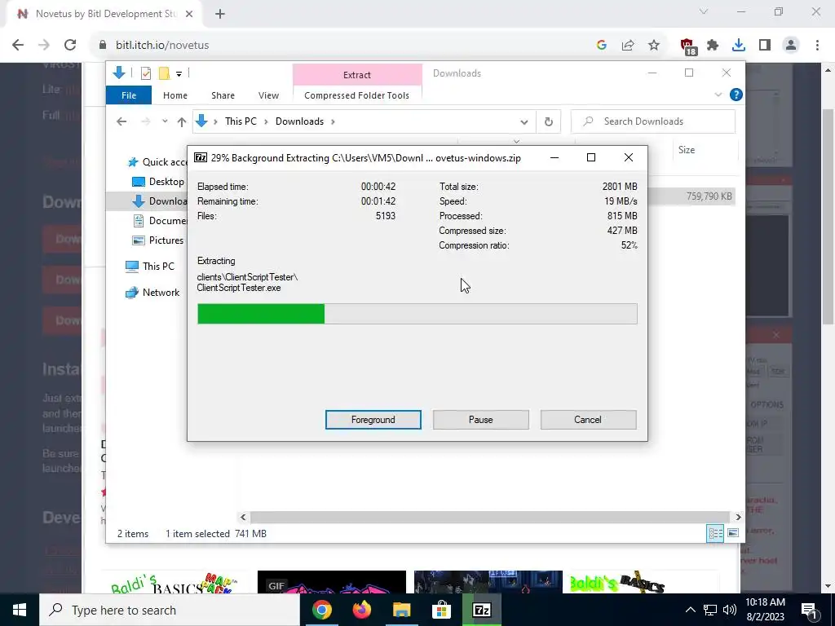Switch to large icons view
Viewport: 835px width, 626px height.
pyautogui.click(x=733, y=533)
